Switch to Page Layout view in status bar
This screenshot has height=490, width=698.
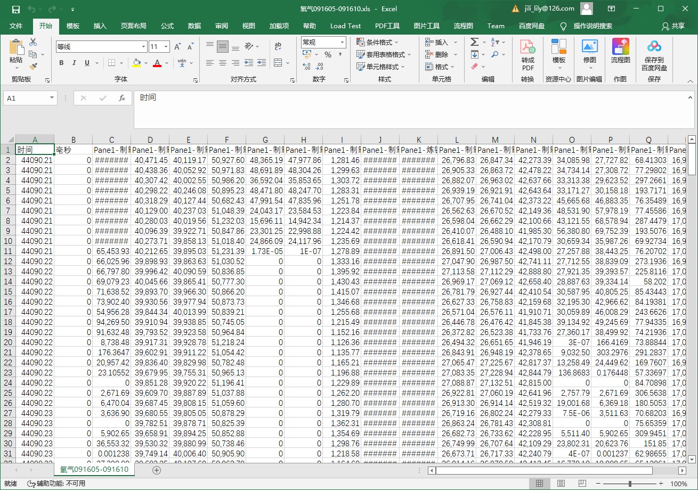coord(561,484)
